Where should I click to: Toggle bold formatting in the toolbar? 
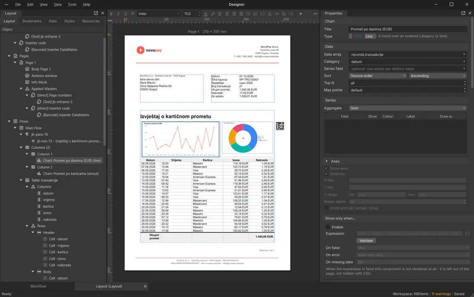111,14
